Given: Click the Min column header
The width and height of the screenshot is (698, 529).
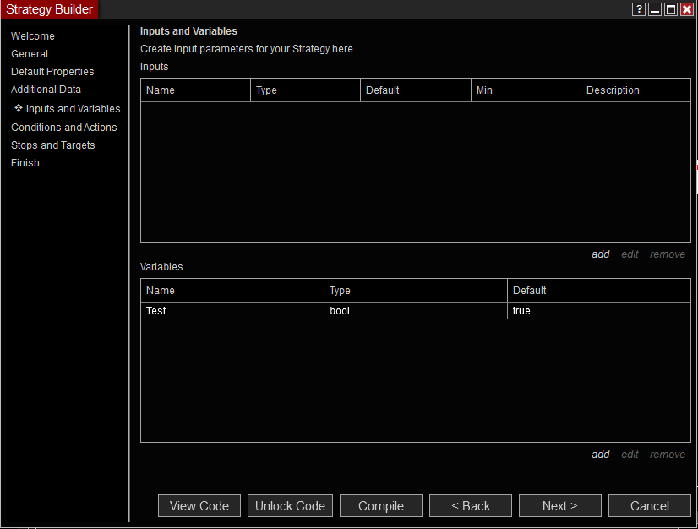Looking at the screenshot, I should pos(526,90).
